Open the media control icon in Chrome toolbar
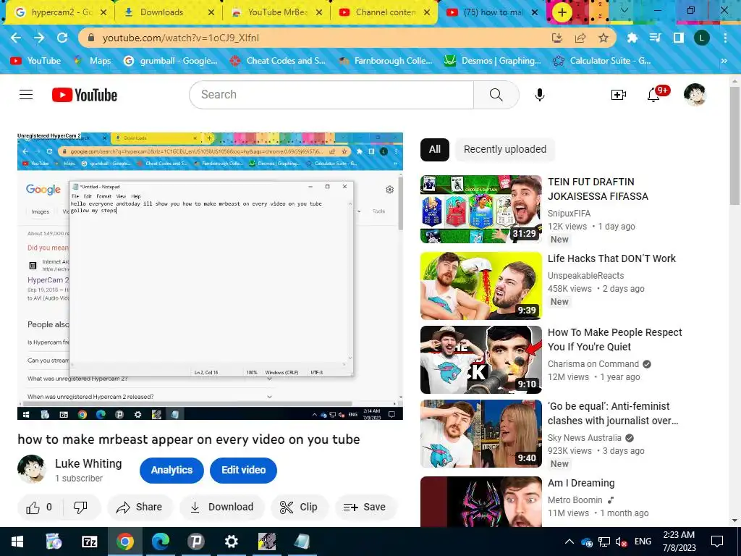This screenshot has width=741, height=556. click(x=655, y=38)
